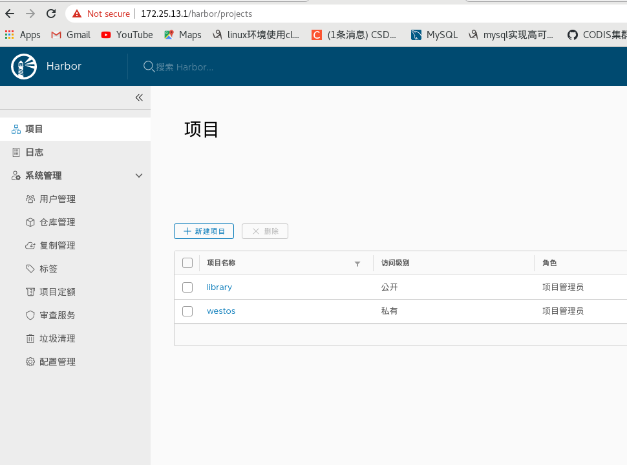This screenshot has height=465, width=627.
Task: Open 用户管理 via its people icon
Action: click(30, 199)
